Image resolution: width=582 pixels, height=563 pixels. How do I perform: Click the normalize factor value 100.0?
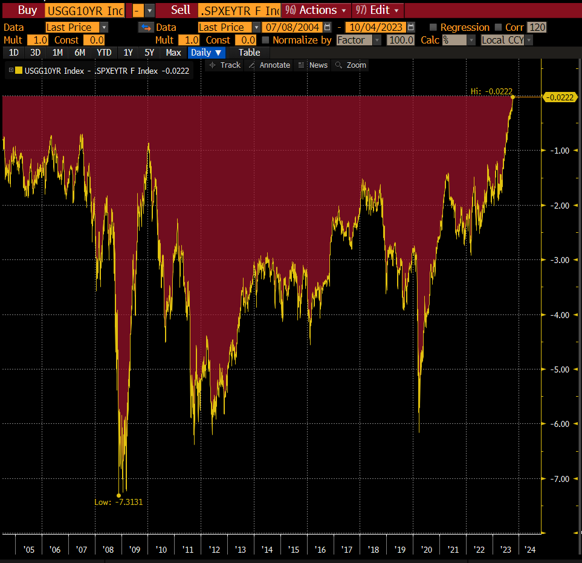point(401,40)
